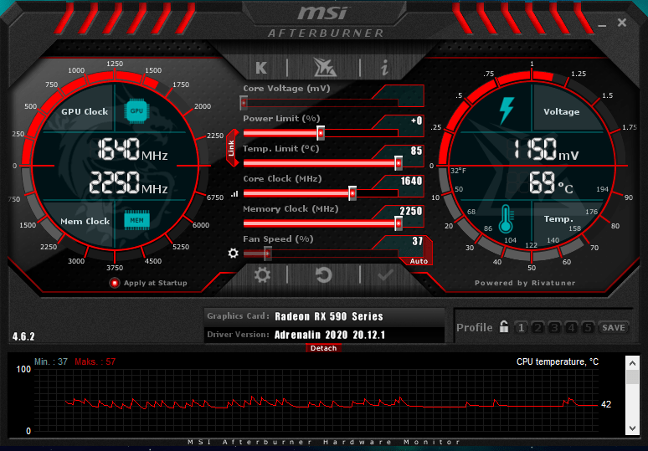Click the Radeon RX 590 Series text

(x=329, y=316)
